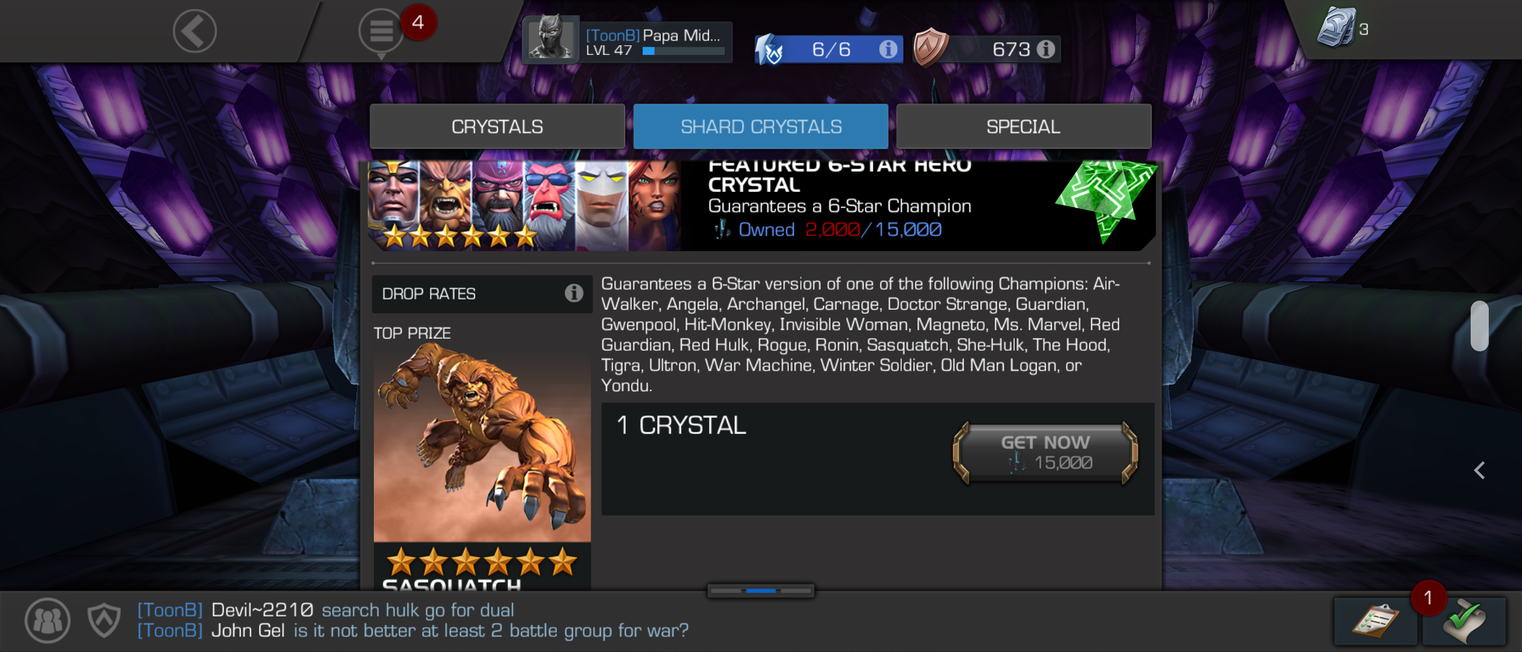This screenshot has height=652, width=1522.
Task: Show shield info next to 673
Action: 1045,49
